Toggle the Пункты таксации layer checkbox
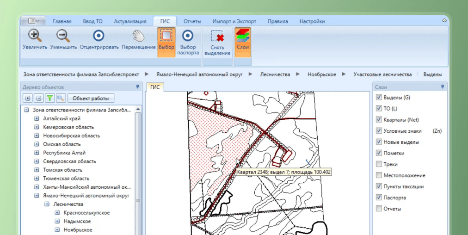The height and width of the screenshot is (235, 468). [379, 186]
